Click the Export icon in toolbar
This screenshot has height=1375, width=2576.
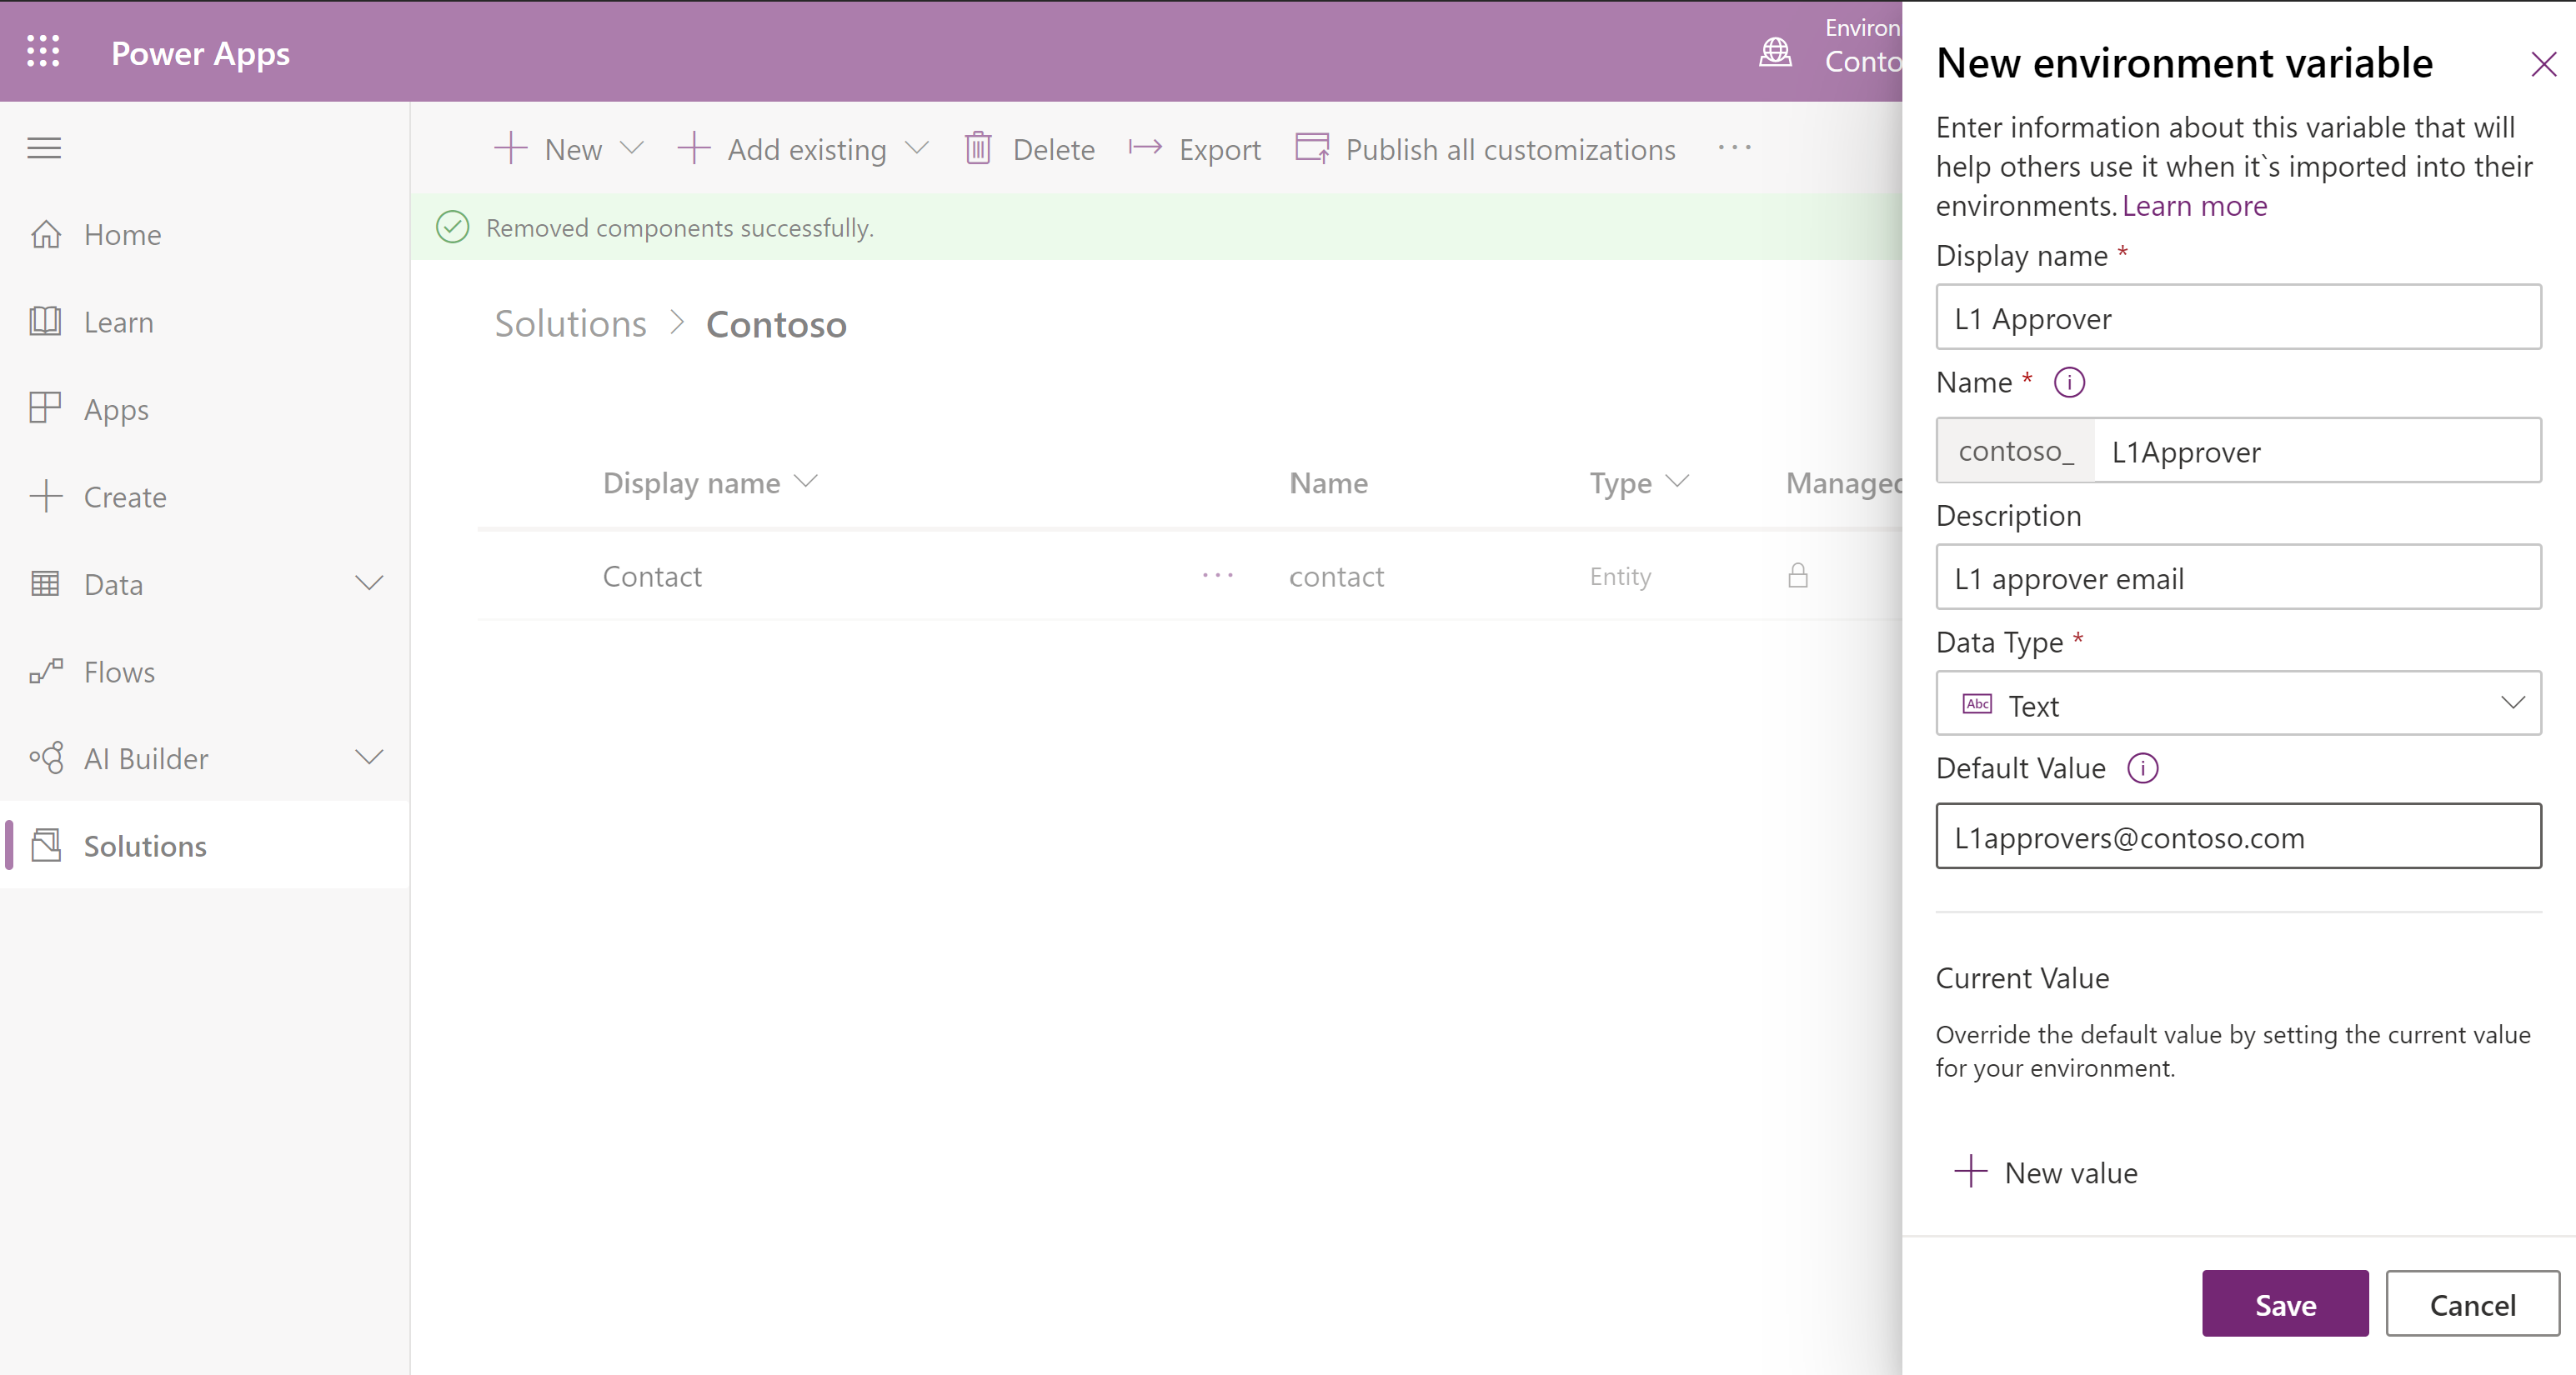coord(1143,150)
